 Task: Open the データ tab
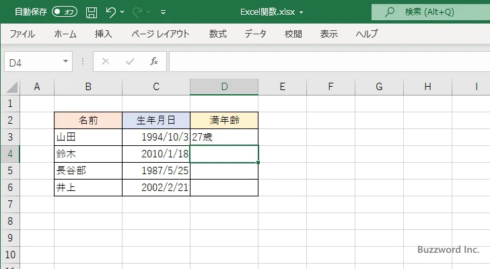coord(255,34)
